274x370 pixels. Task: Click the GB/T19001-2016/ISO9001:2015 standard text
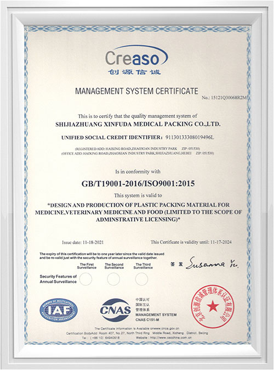click(138, 183)
